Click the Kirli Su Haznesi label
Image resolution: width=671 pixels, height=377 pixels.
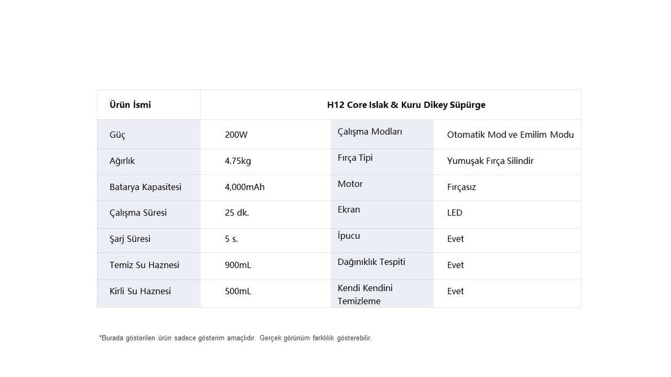coord(140,291)
